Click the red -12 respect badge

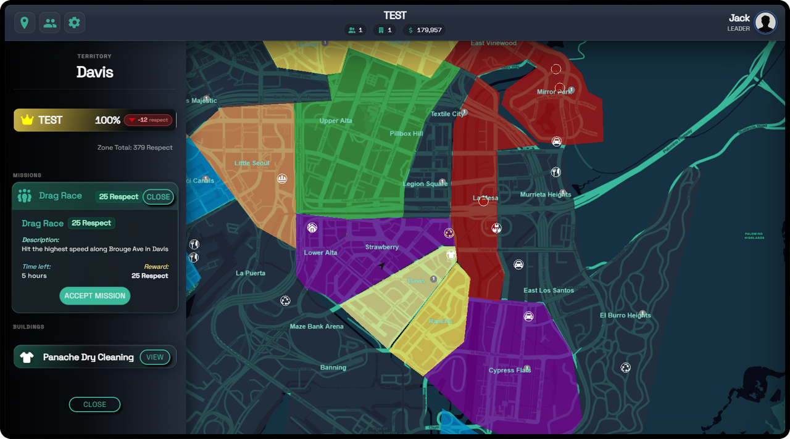click(x=148, y=120)
